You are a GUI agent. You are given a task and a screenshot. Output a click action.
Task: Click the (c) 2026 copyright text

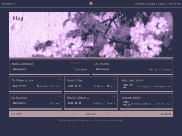coord(16,114)
